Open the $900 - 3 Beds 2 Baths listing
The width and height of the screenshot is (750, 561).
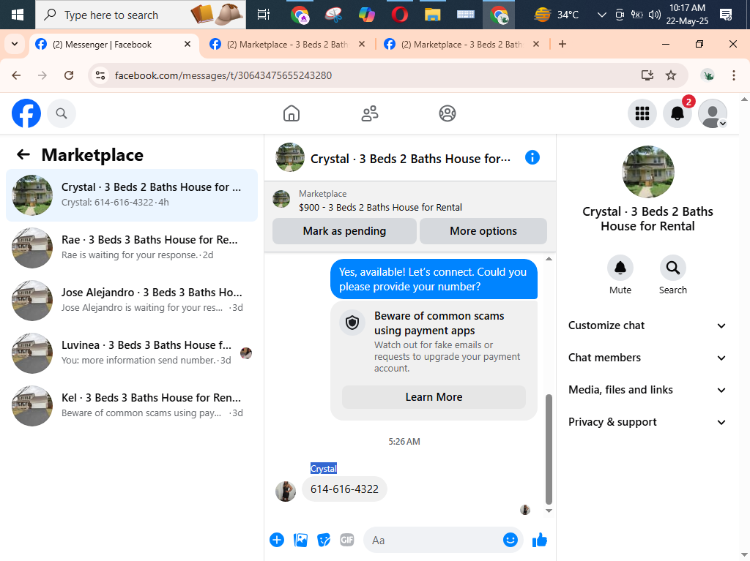380,208
